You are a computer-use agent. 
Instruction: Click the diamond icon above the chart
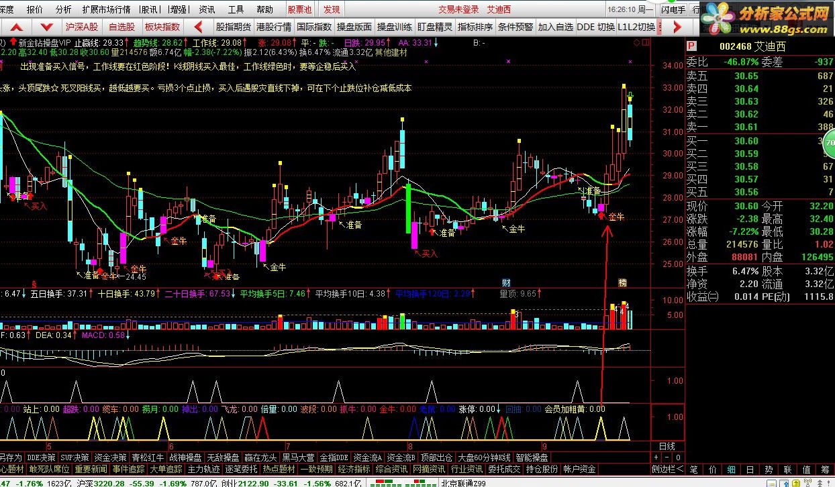tap(636, 42)
